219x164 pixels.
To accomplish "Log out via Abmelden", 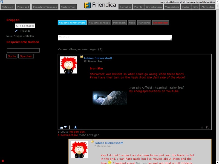I will point(208,7).
